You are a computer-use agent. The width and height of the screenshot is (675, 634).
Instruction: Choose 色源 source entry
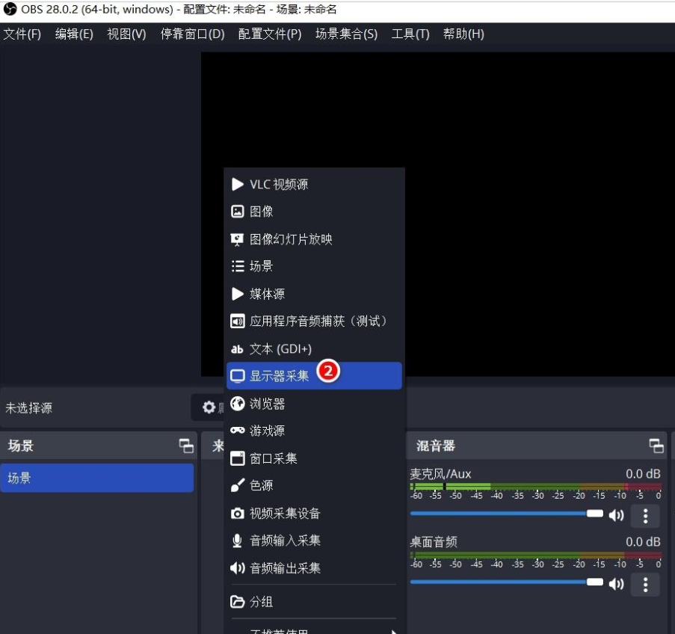[x=314, y=485]
